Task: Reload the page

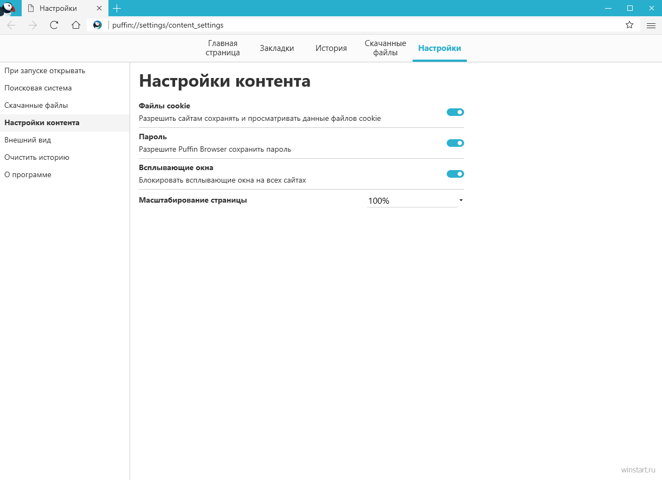Action: coord(54,25)
